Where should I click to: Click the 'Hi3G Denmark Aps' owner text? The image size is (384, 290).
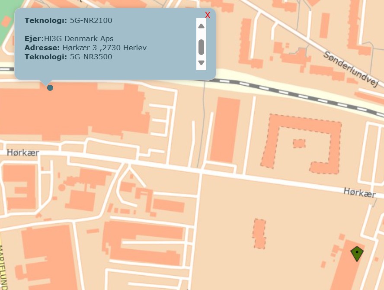79,39
